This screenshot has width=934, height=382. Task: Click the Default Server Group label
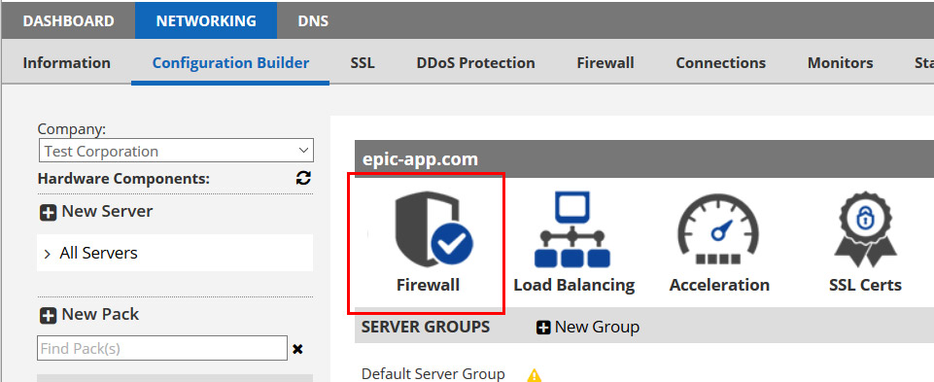click(x=433, y=373)
